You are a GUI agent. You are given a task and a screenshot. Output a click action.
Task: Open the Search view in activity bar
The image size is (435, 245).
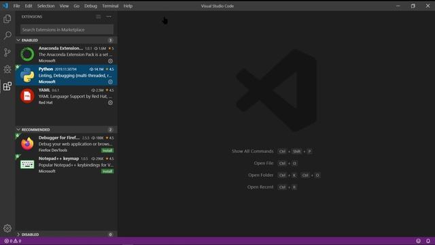pyautogui.click(x=7, y=35)
